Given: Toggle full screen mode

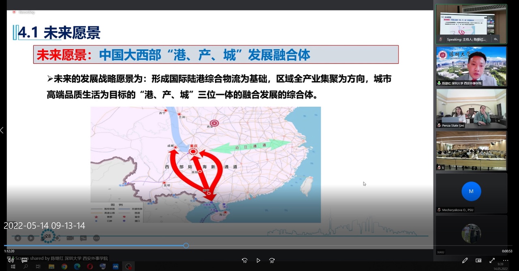Looking at the screenshot, I should 492,260.
